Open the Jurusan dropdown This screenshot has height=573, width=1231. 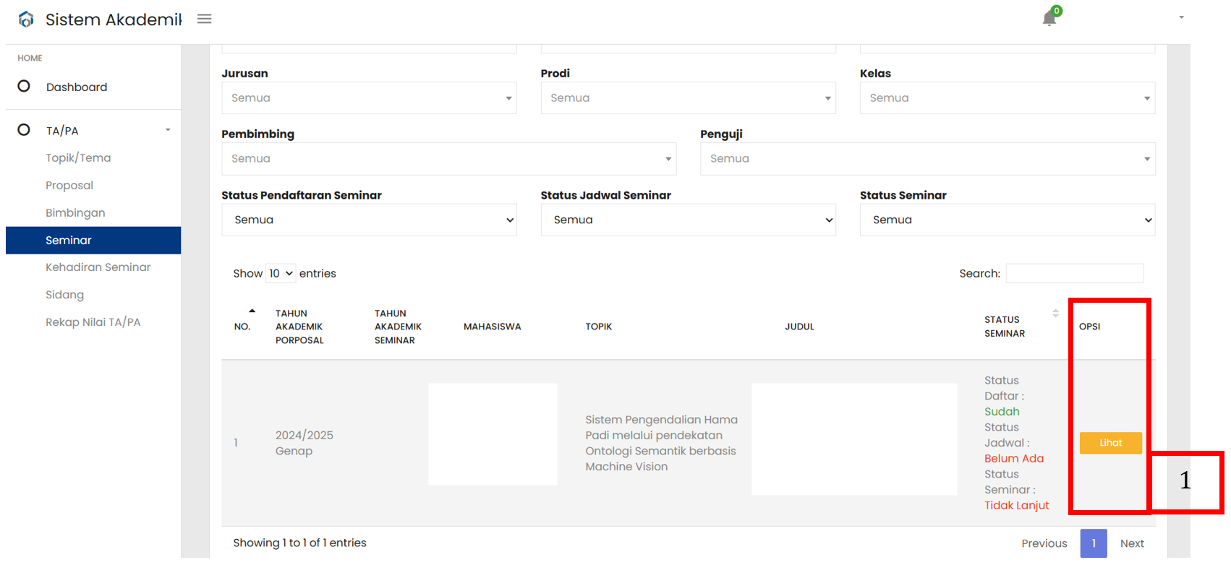click(x=369, y=98)
